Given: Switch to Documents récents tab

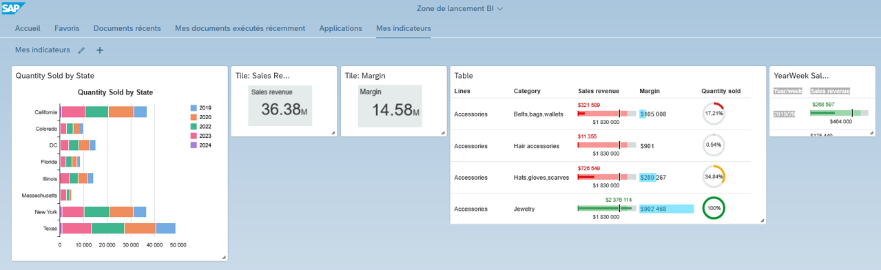Looking at the screenshot, I should pyautogui.click(x=127, y=28).
